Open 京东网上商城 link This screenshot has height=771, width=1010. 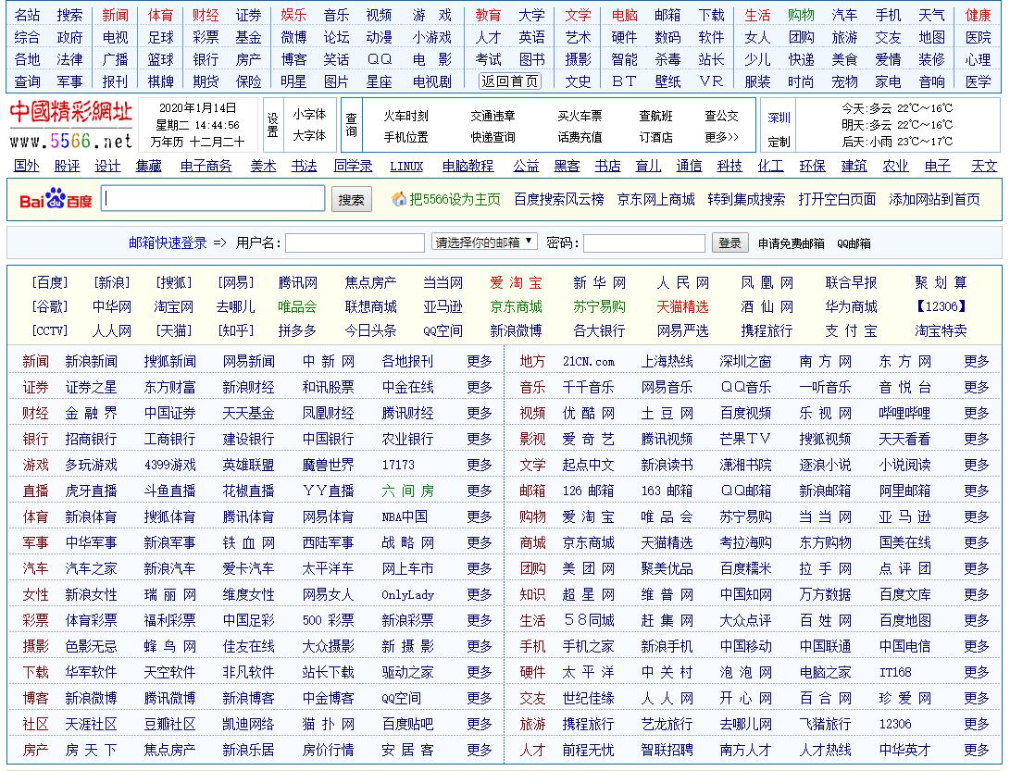pos(655,200)
